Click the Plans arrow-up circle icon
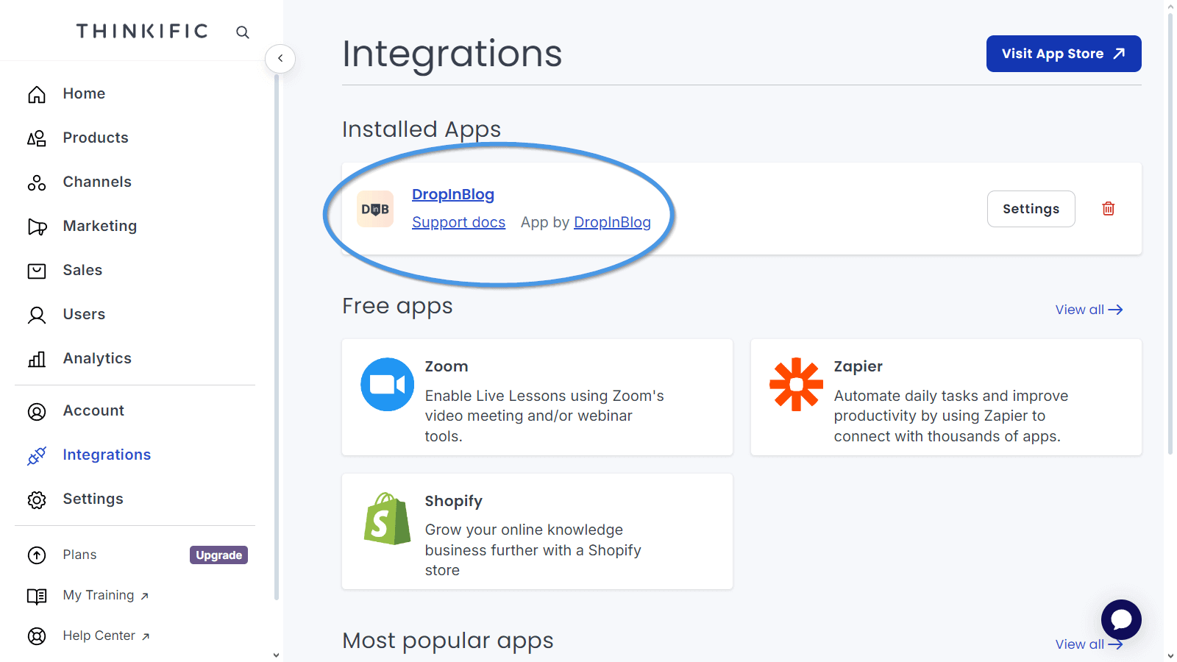Screen dimensions: 1177x662 tap(37, 555)
